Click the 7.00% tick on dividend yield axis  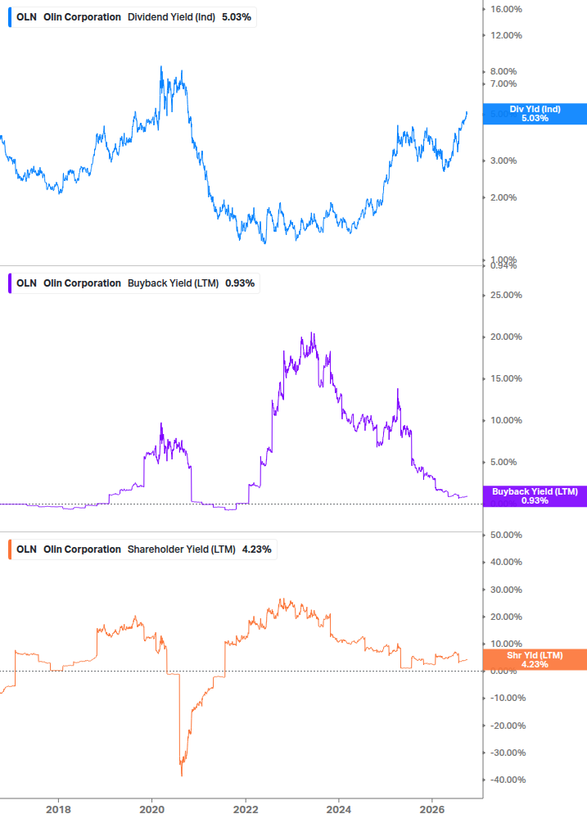coord(503,84)
